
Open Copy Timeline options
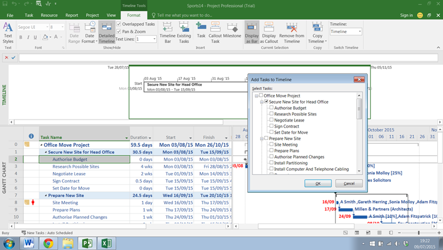coord(317,33)
